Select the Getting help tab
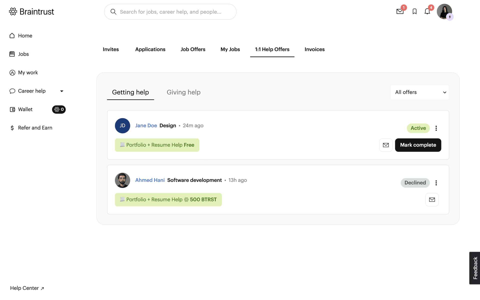 [130, 92]
